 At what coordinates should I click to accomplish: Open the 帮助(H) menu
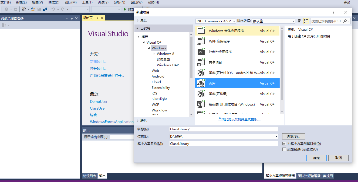[153, 2]
